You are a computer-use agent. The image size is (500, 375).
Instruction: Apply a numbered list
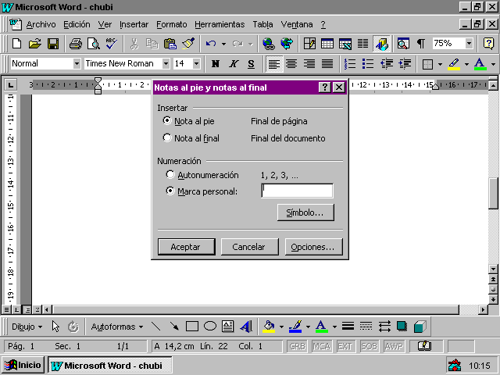[350, 64]
